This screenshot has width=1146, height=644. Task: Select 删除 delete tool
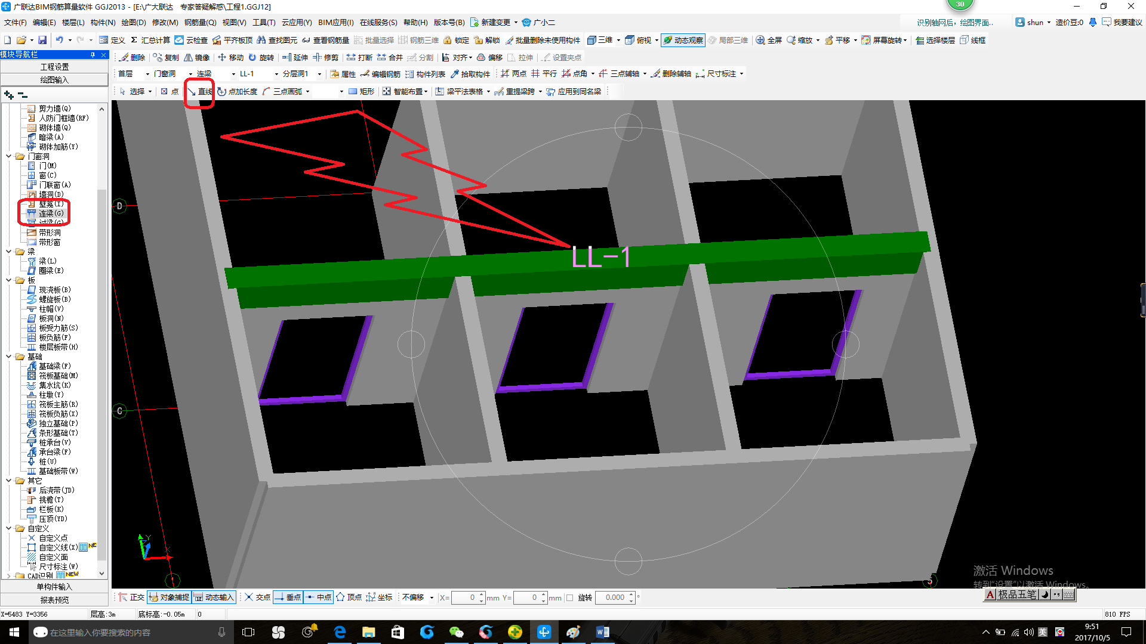[x=132, y=57]
